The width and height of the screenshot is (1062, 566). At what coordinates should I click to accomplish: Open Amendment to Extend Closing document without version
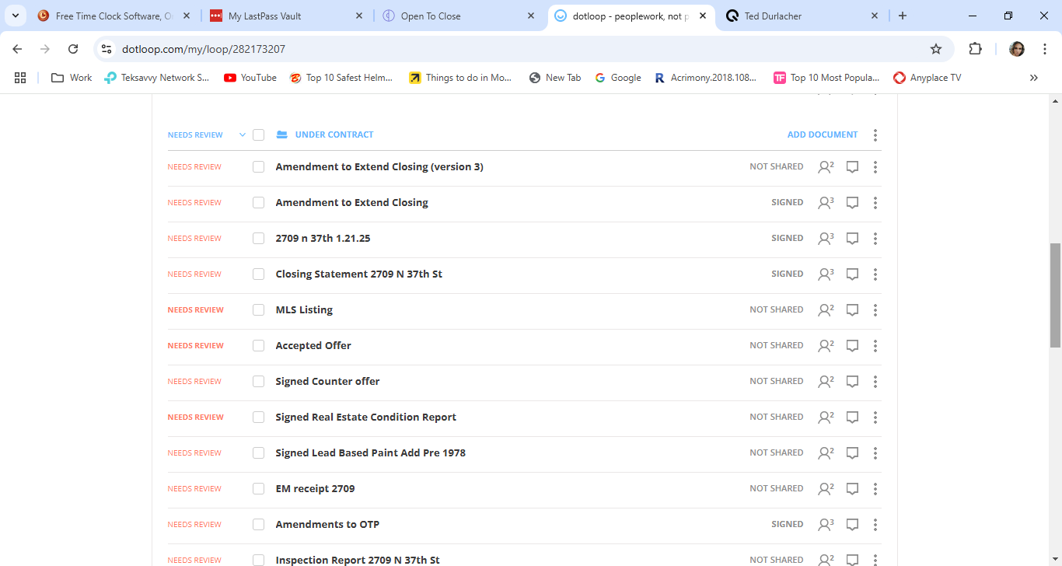click(351, 202)
